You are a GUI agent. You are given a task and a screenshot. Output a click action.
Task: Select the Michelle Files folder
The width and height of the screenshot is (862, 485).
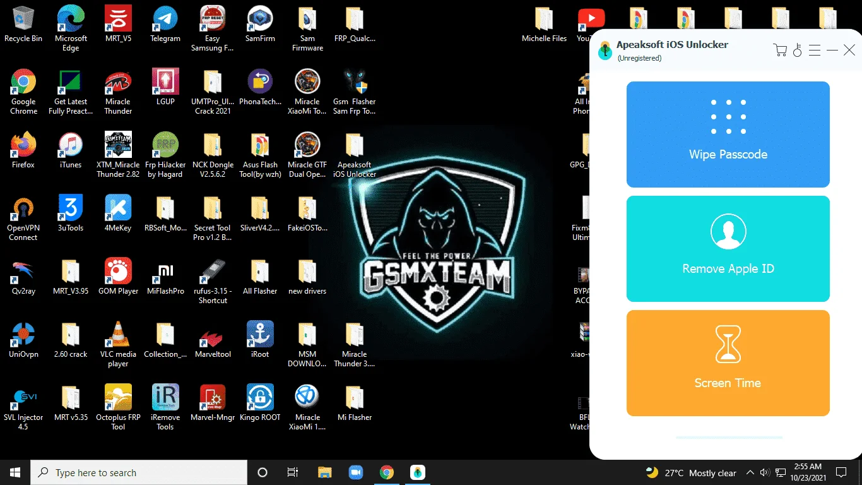coord(544,24)
